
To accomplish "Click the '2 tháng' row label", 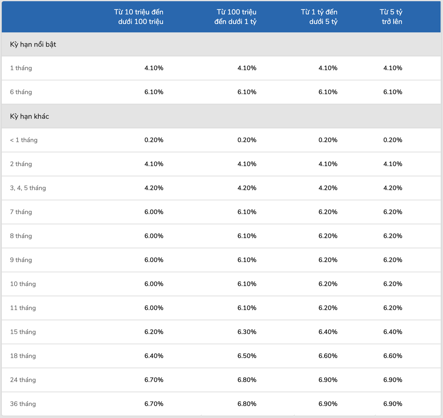I will click(x=21, y=164).
